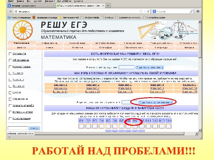Open Вариант 14 practice test

coord(157,92)
